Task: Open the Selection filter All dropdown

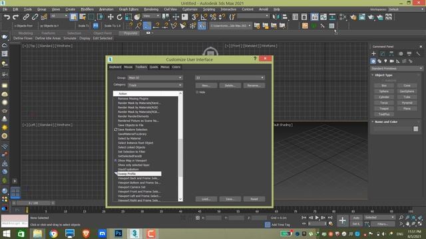Action: click(x=59, y=16)
